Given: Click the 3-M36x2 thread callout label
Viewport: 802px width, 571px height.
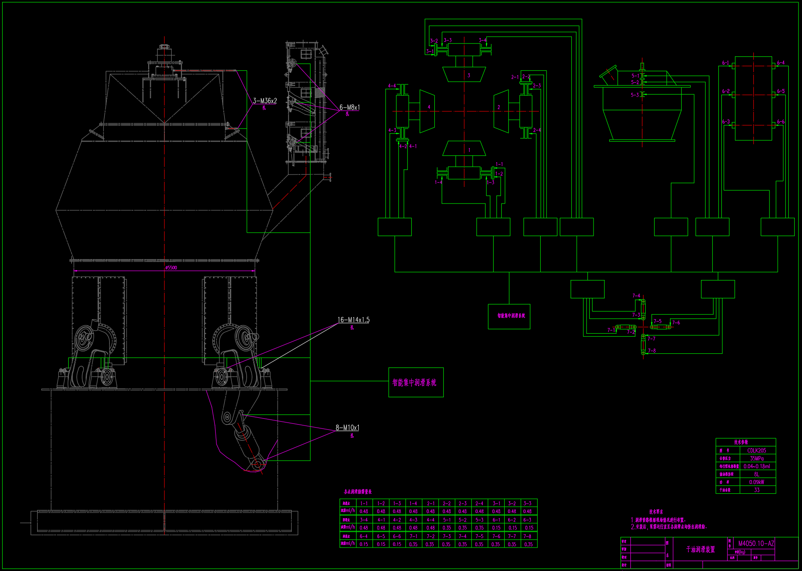Looking at the screenshot, I should (265, 101).
